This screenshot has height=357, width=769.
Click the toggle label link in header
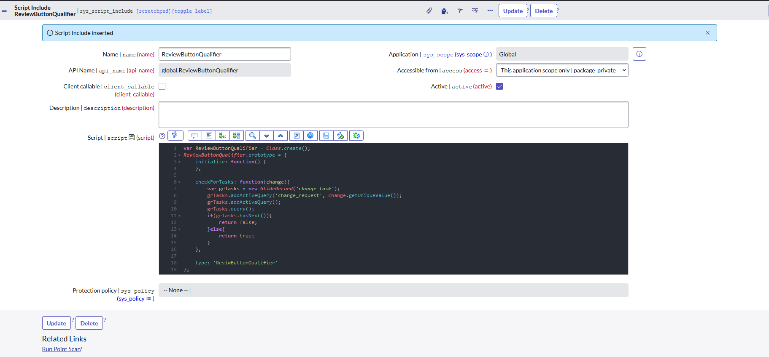192,11
